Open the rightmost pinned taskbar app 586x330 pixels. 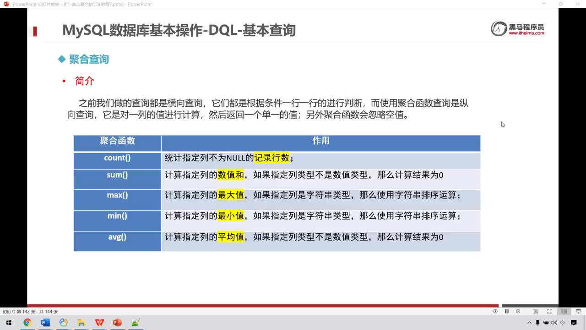tap(135, 323)
